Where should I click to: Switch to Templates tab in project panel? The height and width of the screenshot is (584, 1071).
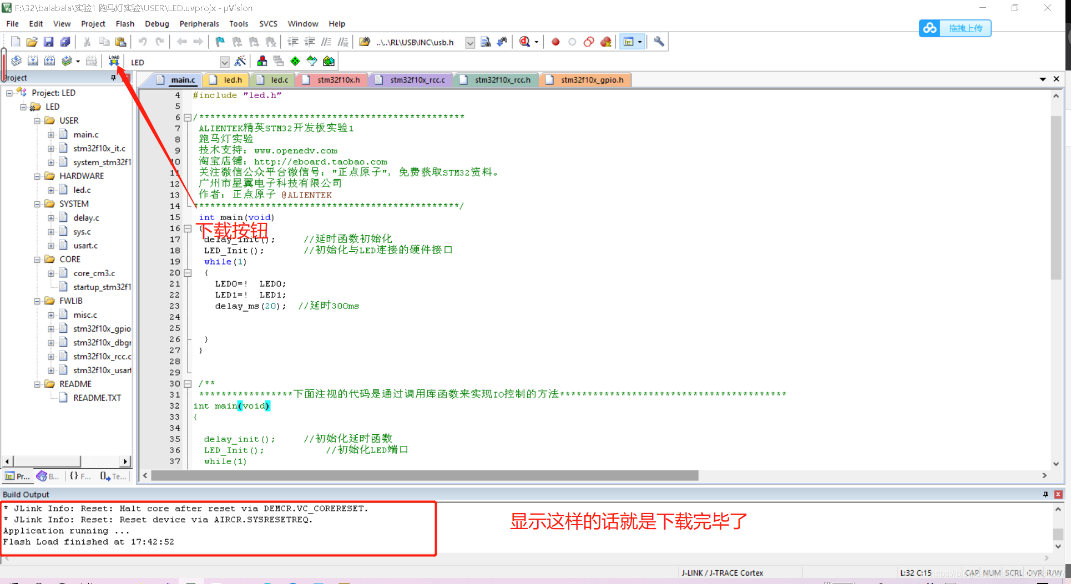point(113,476)
